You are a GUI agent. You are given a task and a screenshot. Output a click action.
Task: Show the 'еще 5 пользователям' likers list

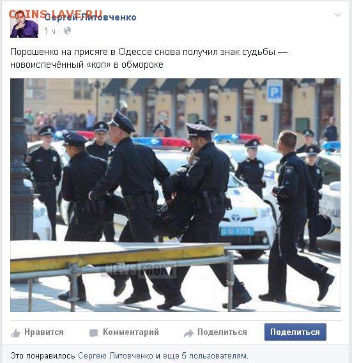click(x=205, y=355)
